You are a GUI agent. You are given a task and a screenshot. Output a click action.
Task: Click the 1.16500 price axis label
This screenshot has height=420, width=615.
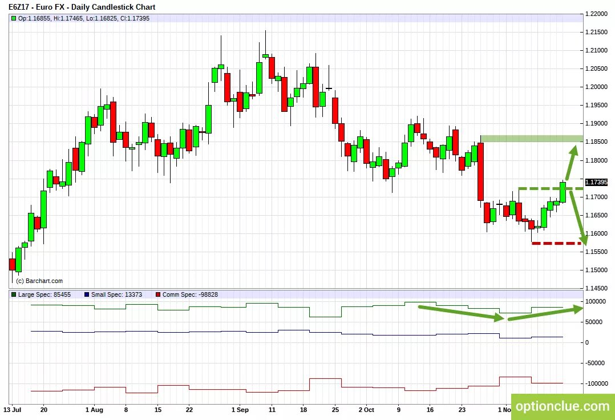click(x=596, y=215)
